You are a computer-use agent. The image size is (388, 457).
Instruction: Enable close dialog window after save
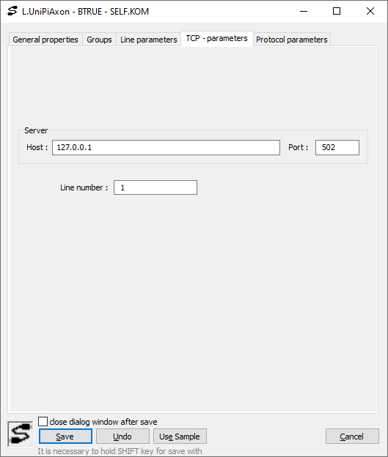click(x=43, y=421)
